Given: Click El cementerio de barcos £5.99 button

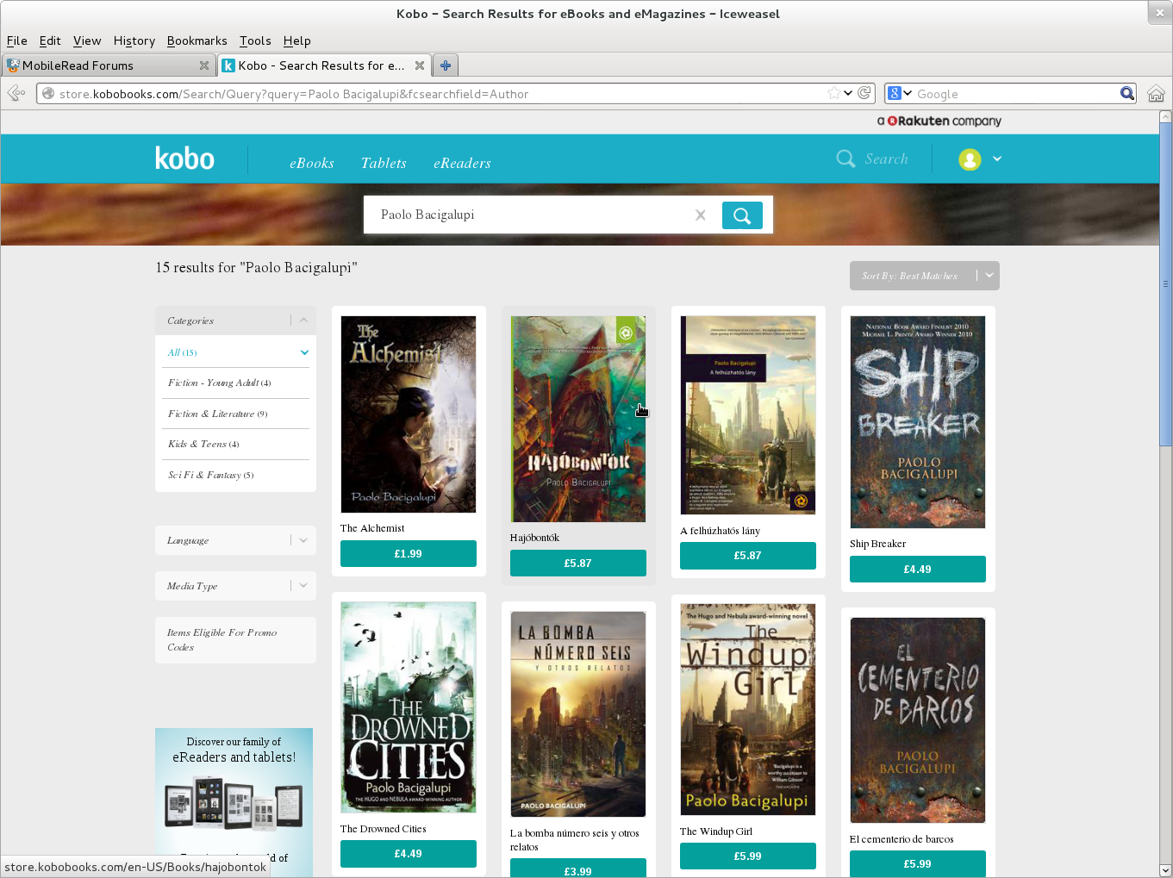Looking at the screenshot, I should pos(918,864).
